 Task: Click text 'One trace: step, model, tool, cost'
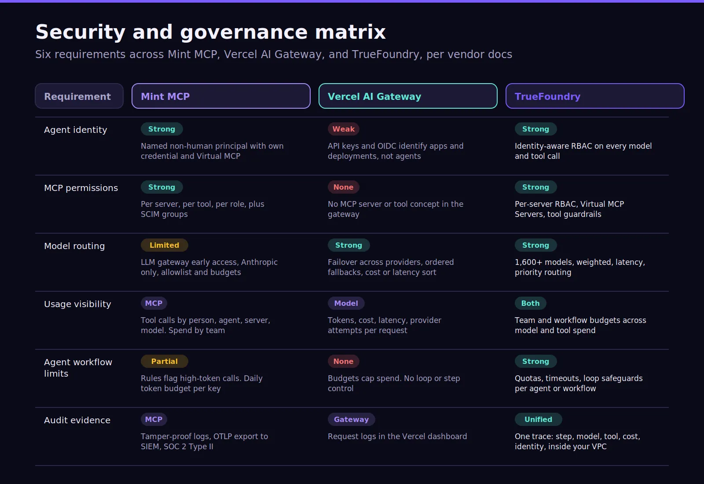coord(577,441)
